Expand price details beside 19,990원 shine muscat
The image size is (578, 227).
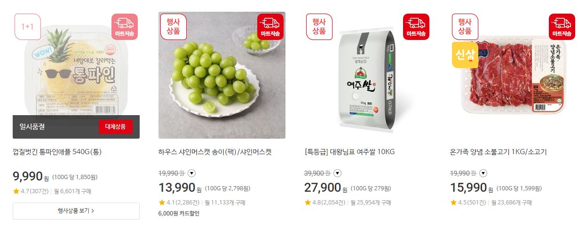(191, 173)
